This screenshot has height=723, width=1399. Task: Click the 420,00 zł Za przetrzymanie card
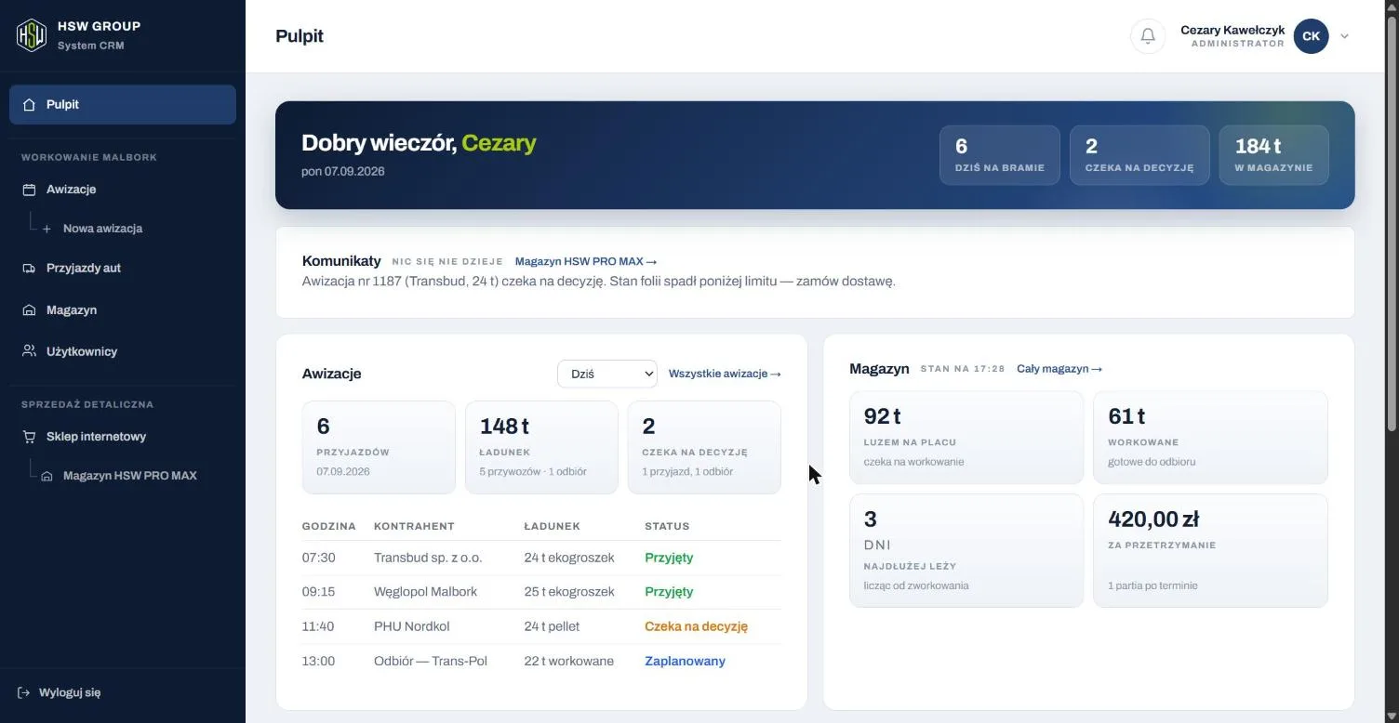click(x=1210, y=551)
